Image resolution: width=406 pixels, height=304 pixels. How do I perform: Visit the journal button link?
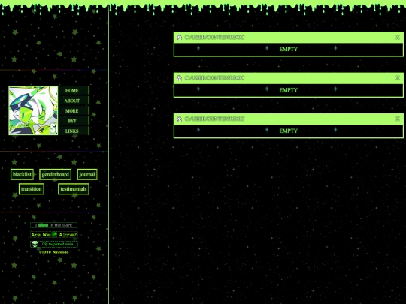click(x=87, y=174)
